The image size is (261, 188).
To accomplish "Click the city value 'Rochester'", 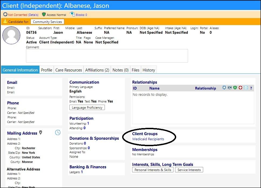I will (x=29, y=148).
